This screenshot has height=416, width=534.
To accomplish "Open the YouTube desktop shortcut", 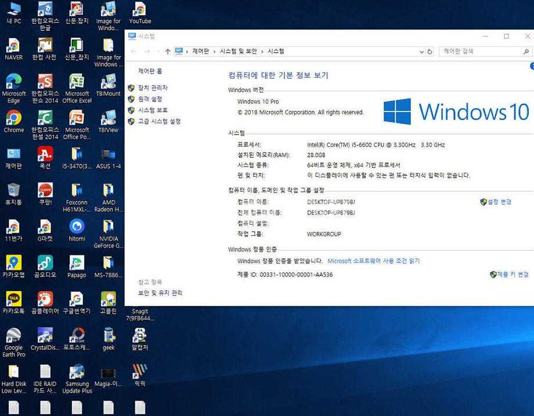I will click(140, 13).
